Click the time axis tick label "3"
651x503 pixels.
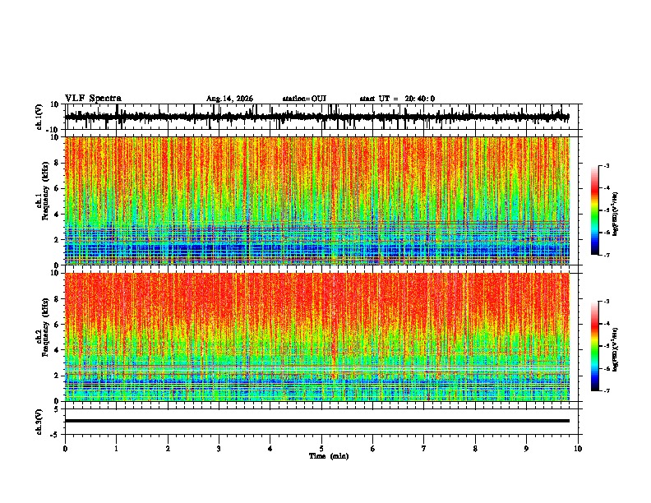(x=219, y=449)
